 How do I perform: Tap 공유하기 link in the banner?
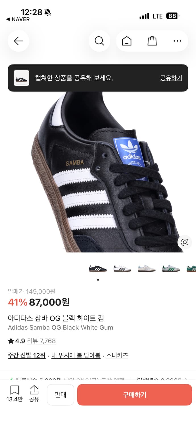click(171, 78)
